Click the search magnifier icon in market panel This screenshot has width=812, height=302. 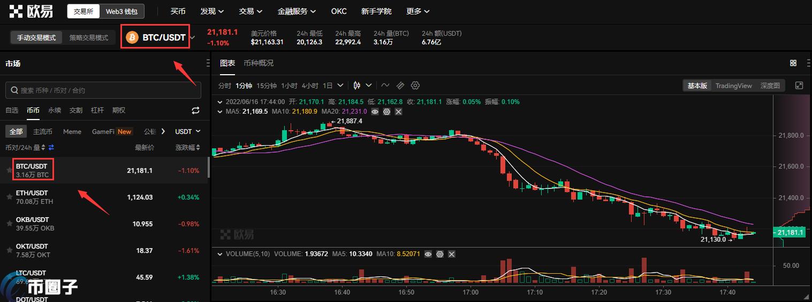pos(14,91)
